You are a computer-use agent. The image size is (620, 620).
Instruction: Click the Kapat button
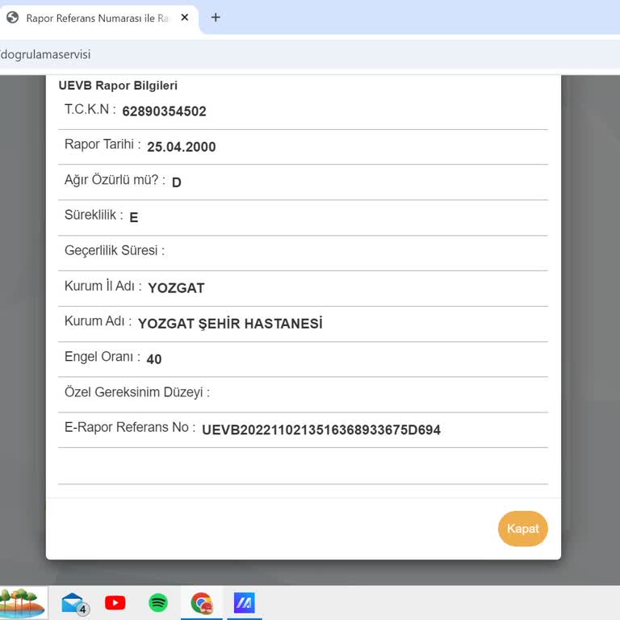click(523, 529)
